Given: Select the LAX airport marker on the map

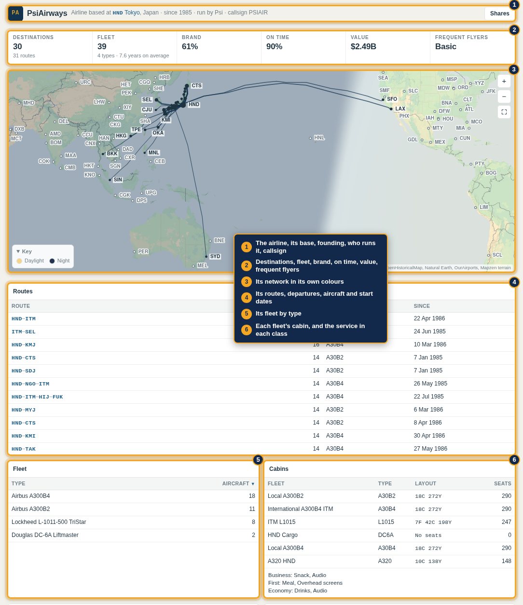Looking at the screenshot, I should (x=391, y=109).
